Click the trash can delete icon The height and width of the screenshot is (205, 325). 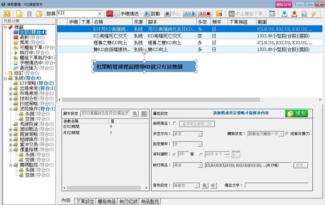[x=30, y=14]
